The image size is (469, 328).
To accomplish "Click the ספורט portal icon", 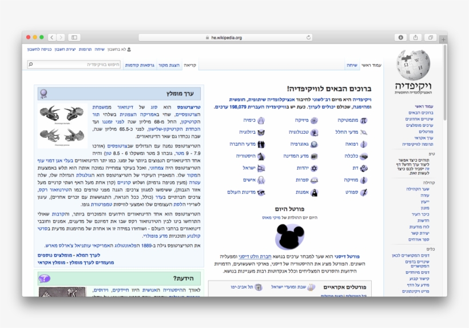I will [x=363, y=192].
